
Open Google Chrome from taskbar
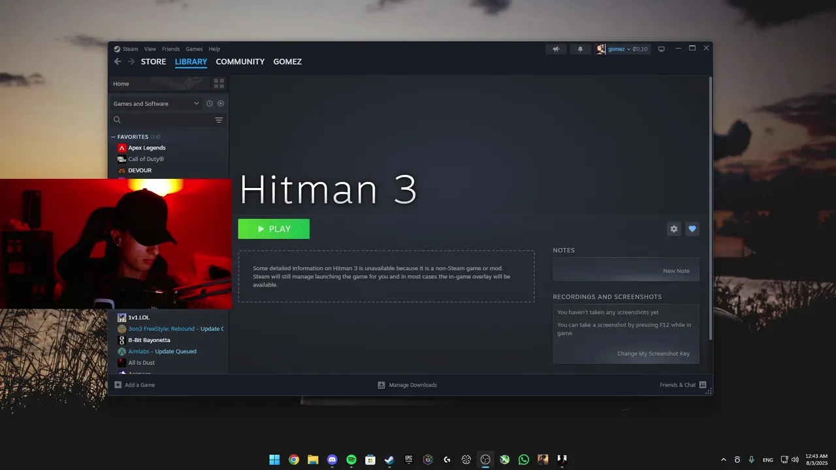click(x=294, y=460)
